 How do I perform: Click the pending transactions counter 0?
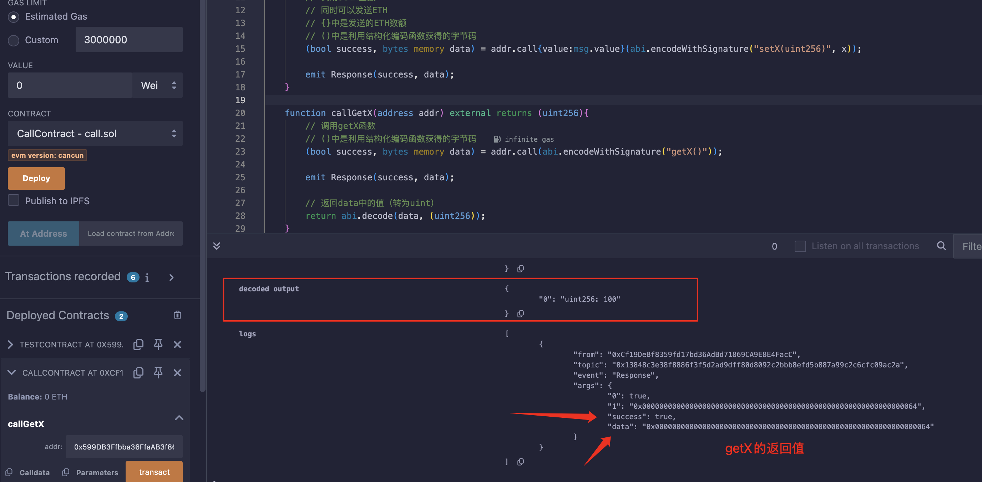click(774, 246)
